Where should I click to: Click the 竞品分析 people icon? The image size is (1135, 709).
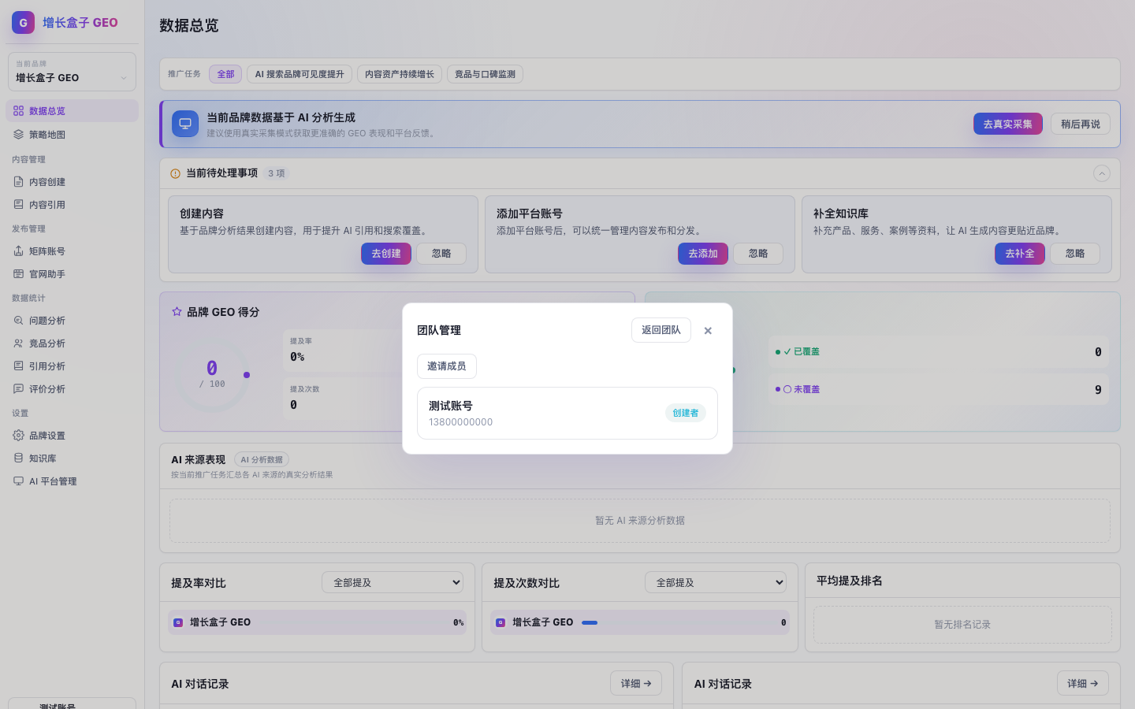coord(18,343)
